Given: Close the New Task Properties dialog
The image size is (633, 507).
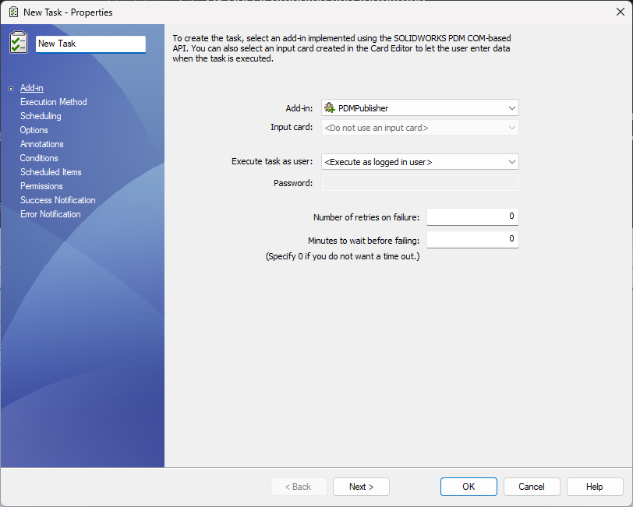Looking at the screenshot, I should (620, 12).
